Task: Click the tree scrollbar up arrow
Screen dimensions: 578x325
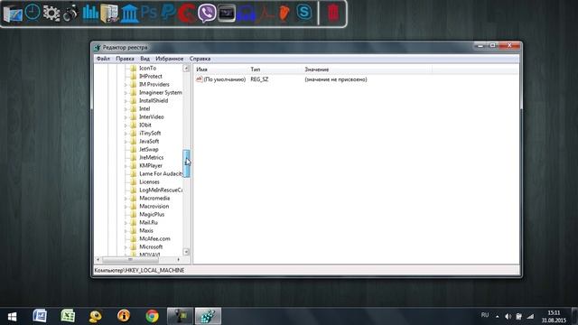Action: (x=186, y=69)
